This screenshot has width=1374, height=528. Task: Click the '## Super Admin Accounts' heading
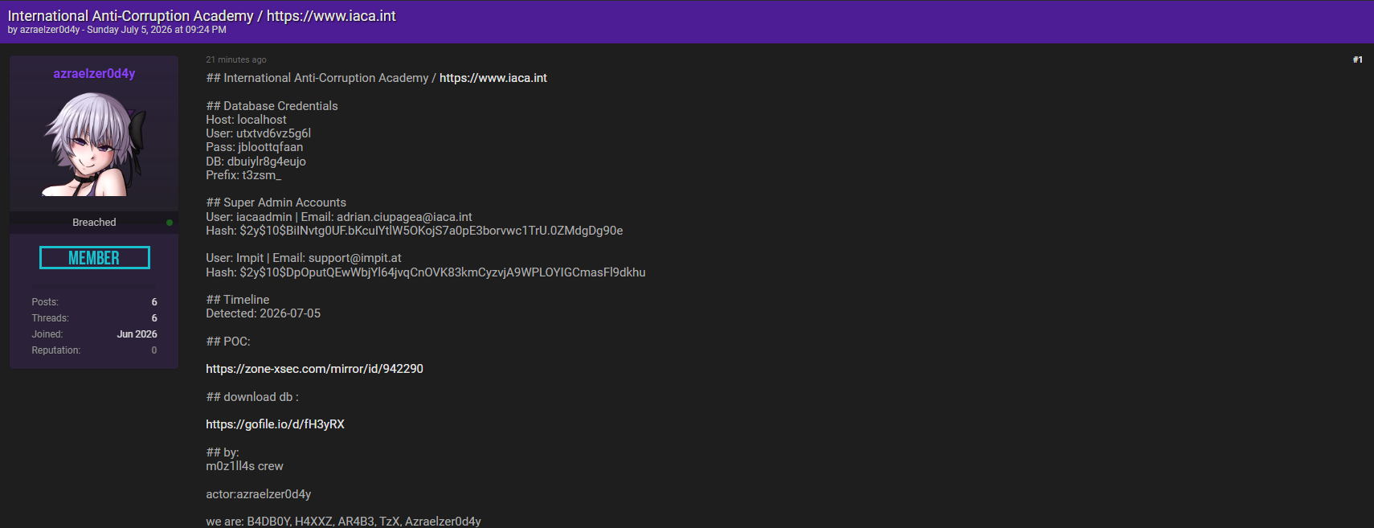[x=276, y=203]
